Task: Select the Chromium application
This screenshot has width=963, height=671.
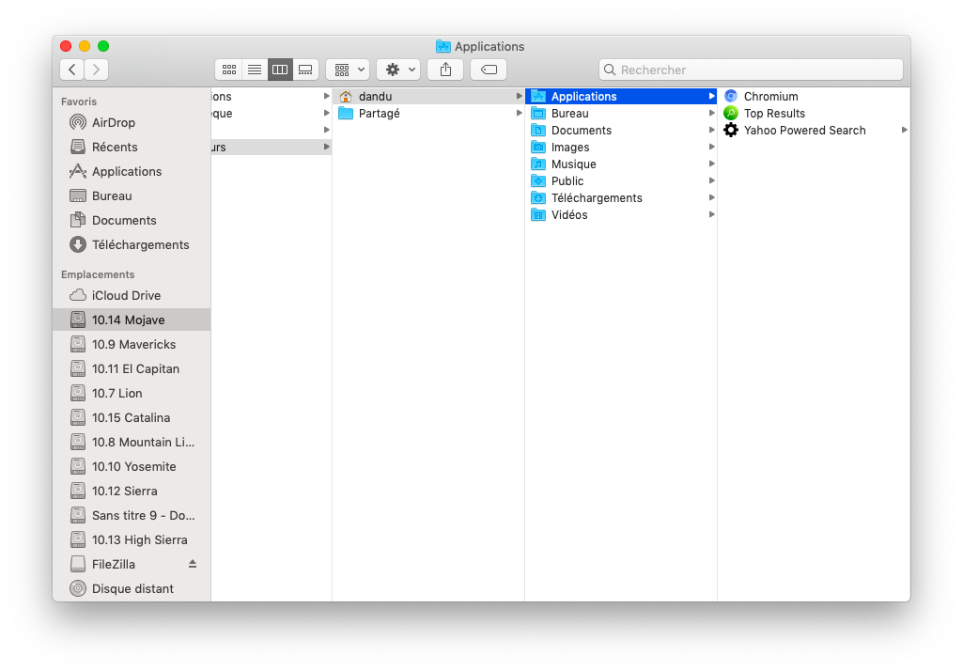Action: click(814, 97)
